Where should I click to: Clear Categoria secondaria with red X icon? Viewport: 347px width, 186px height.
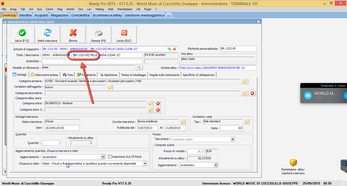point(252,93)
